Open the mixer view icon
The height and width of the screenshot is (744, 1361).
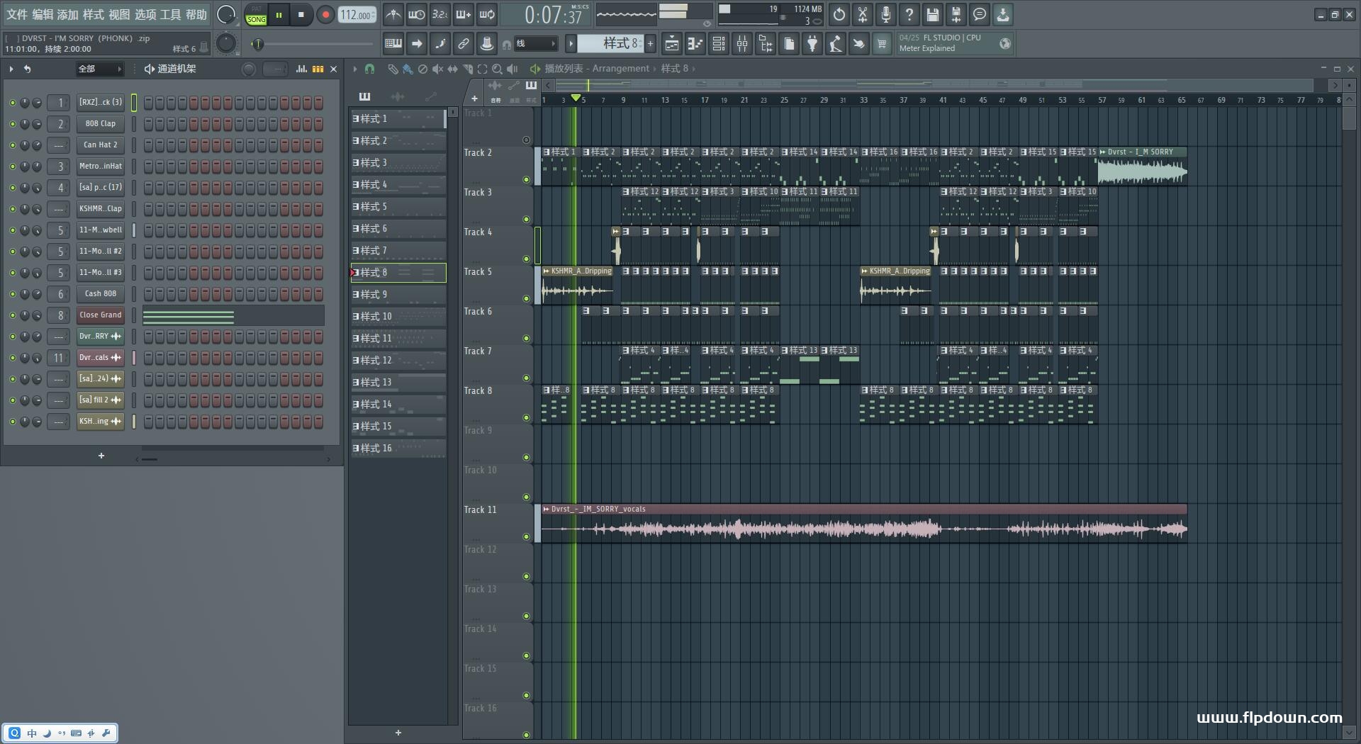tap(742, 44)
